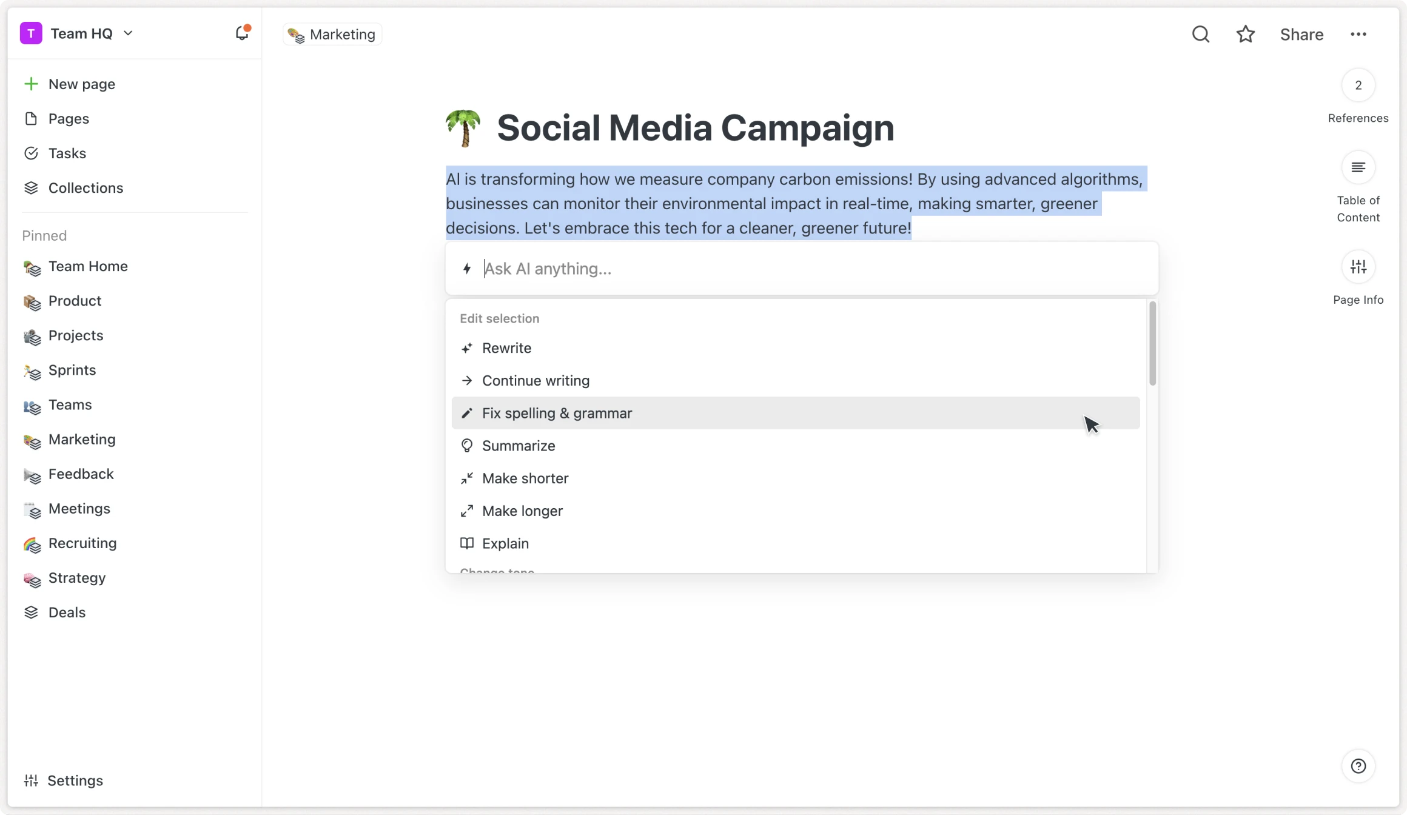Expand the Team HQ workspace dropdown
The height and width of the screenshot is (815, 1407).
[127, 33]
